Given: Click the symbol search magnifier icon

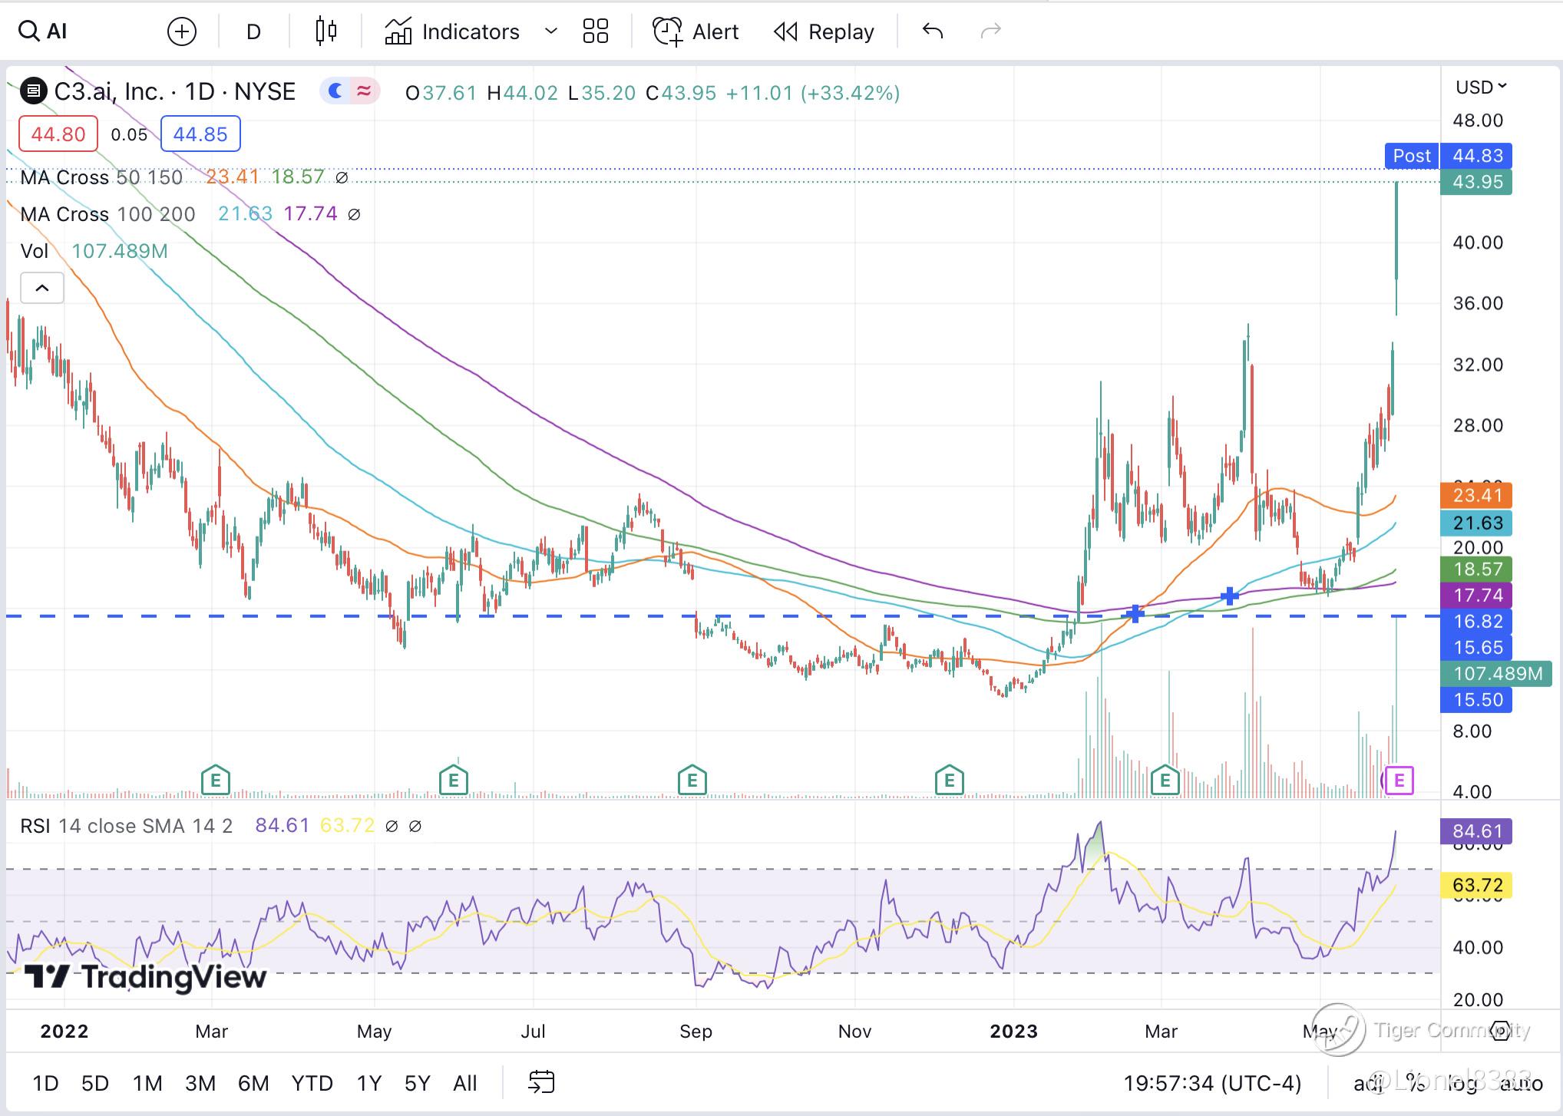Looking at the screenshot, I should click(28, 31).
